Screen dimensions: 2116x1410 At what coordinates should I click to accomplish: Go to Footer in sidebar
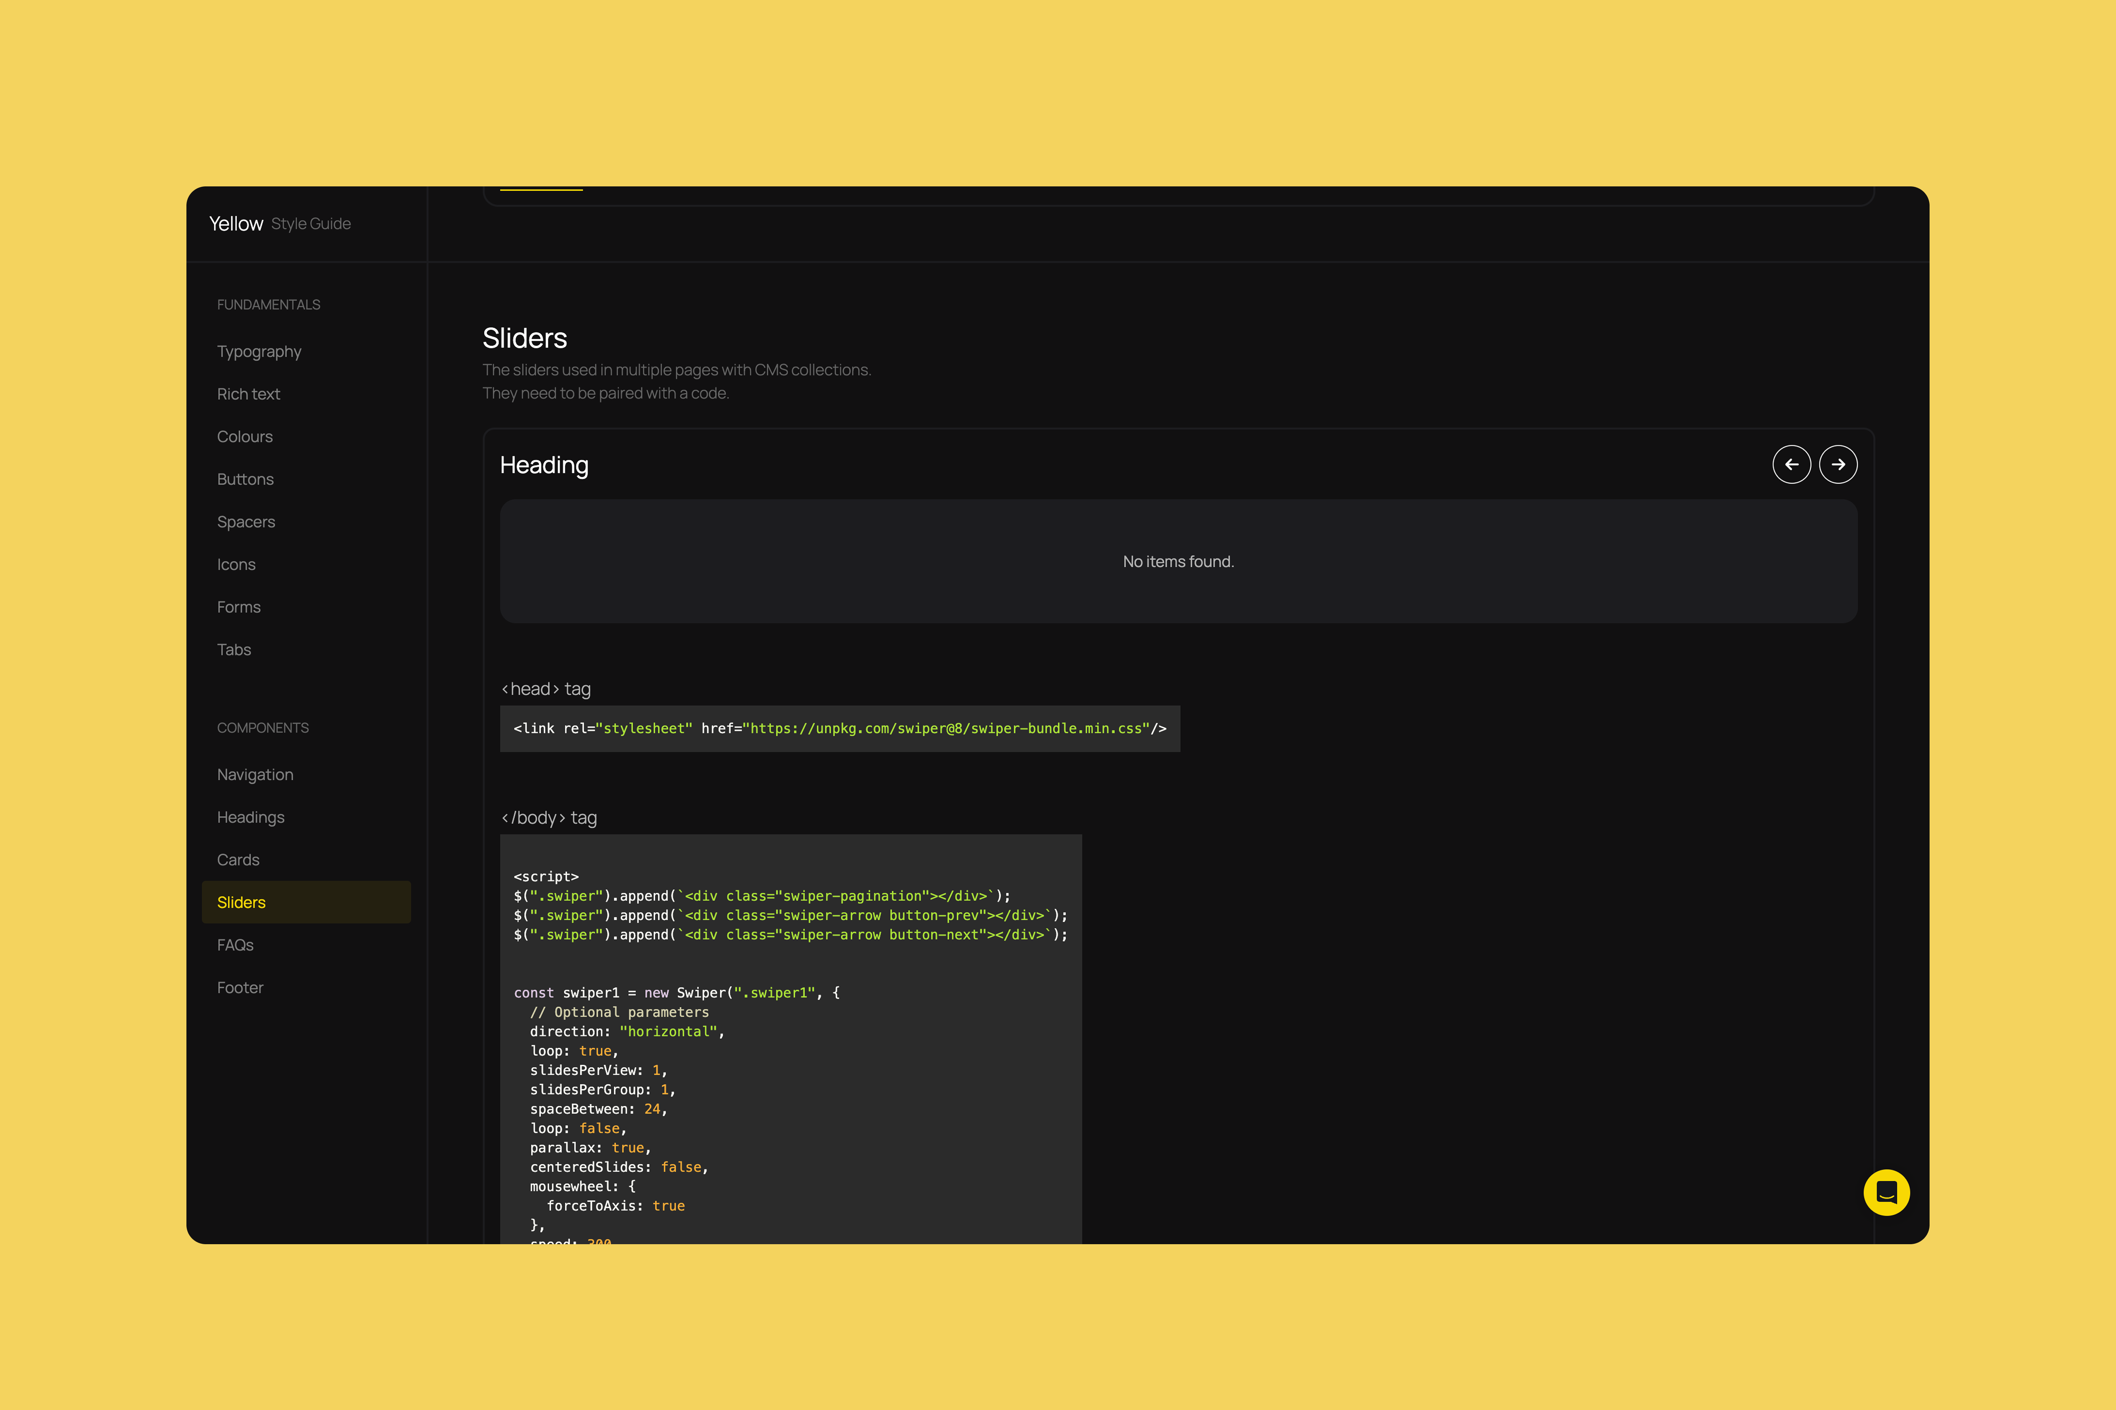coord(240,987)
